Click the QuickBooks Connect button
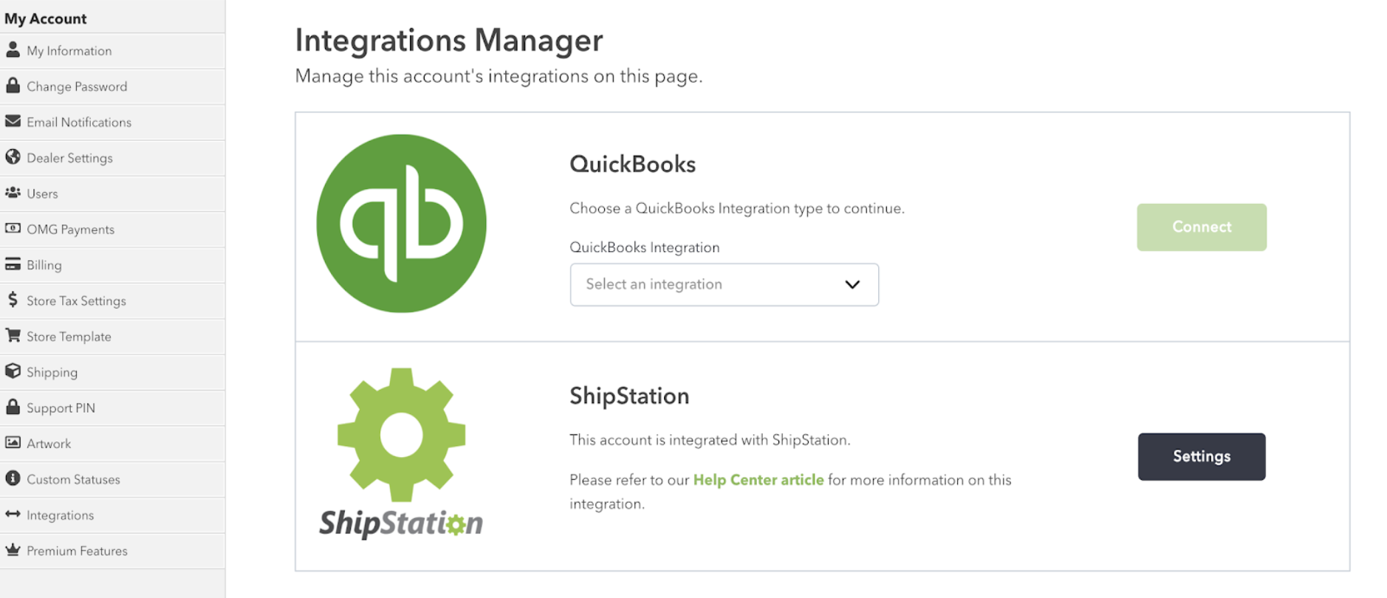The width and height of the screenshot is (1387, 598). 1202,227
